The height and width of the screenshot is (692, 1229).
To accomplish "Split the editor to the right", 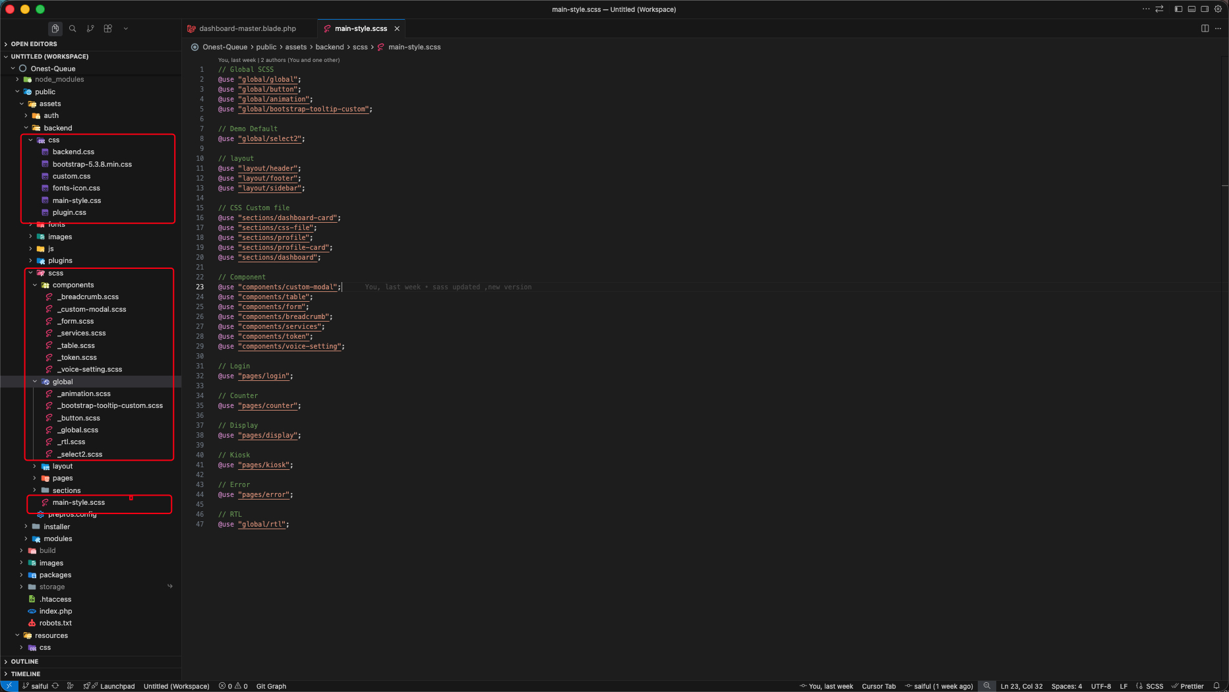I will click(1205, 28).
